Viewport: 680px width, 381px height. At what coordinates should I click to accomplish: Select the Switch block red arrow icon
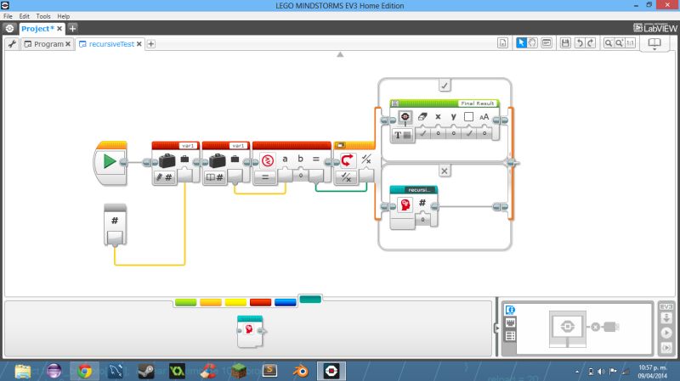coord(347,160)
